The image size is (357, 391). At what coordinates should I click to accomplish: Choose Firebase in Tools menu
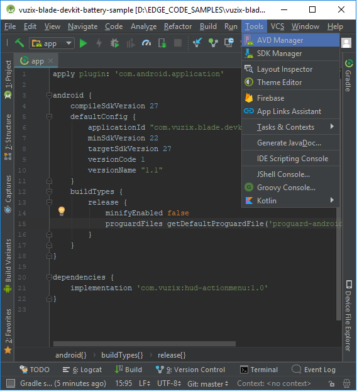(290, 98)
